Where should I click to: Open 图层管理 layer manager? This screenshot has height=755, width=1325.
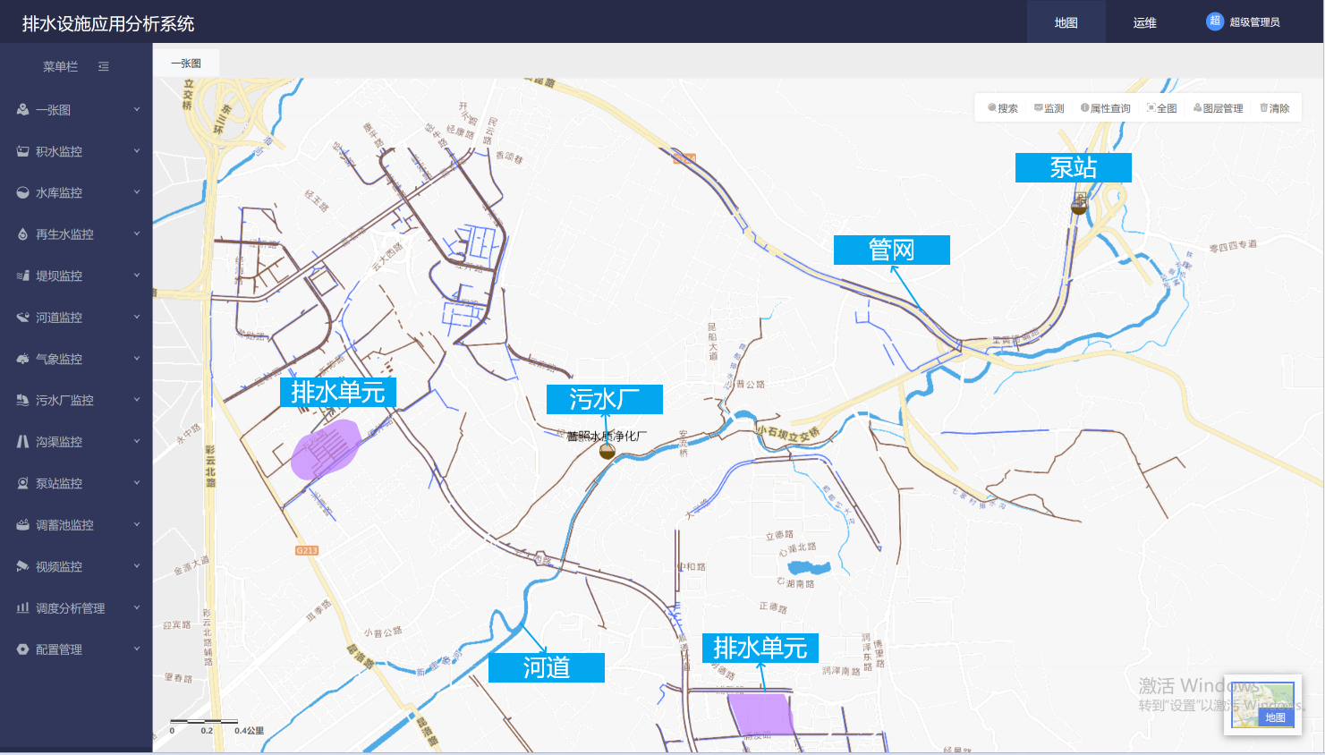(1219, 108)
